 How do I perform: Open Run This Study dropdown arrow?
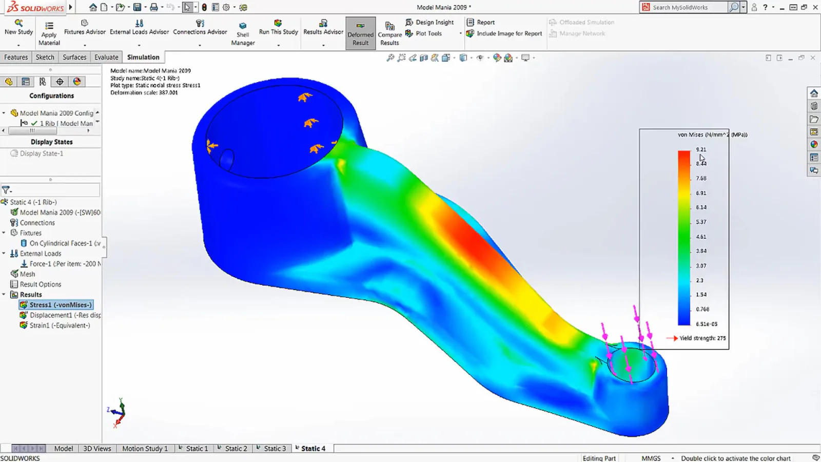coord(278,45)
